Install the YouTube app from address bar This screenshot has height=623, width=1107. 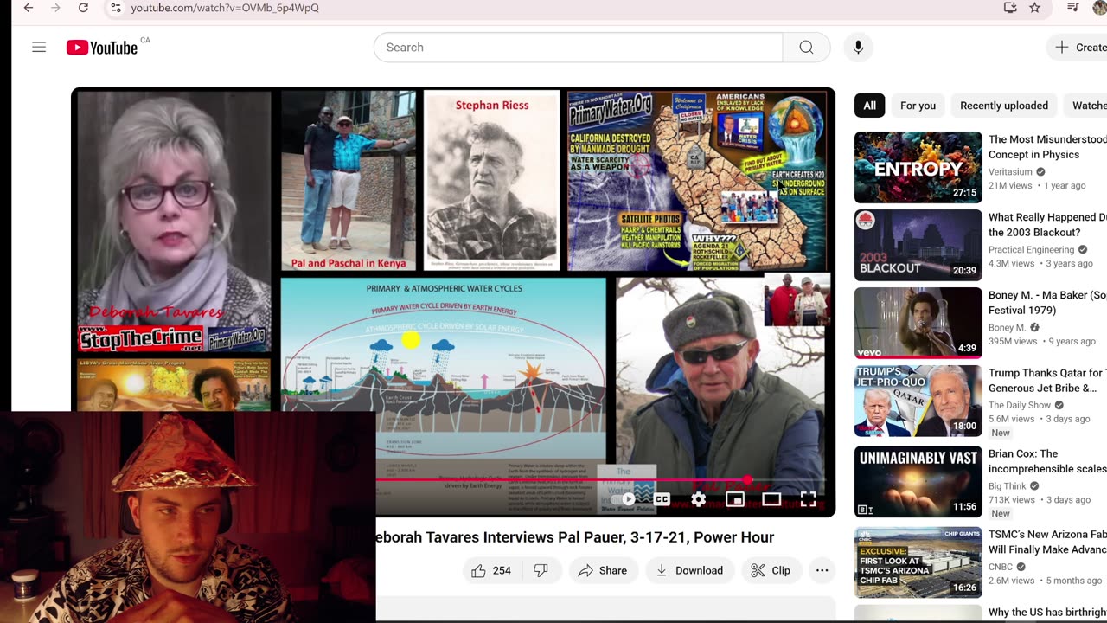pos(1010,8)
